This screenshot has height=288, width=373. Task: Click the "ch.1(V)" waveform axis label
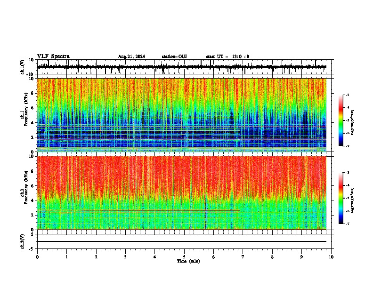coord(23,67)
